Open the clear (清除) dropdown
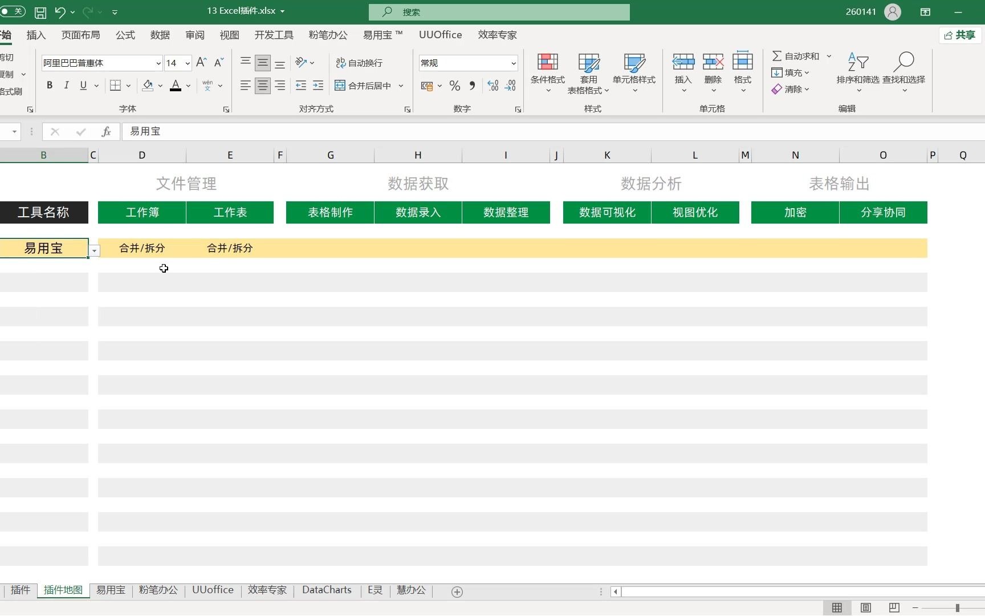The width and height of the screenshot is (985, 616). [x=790, y=89]
